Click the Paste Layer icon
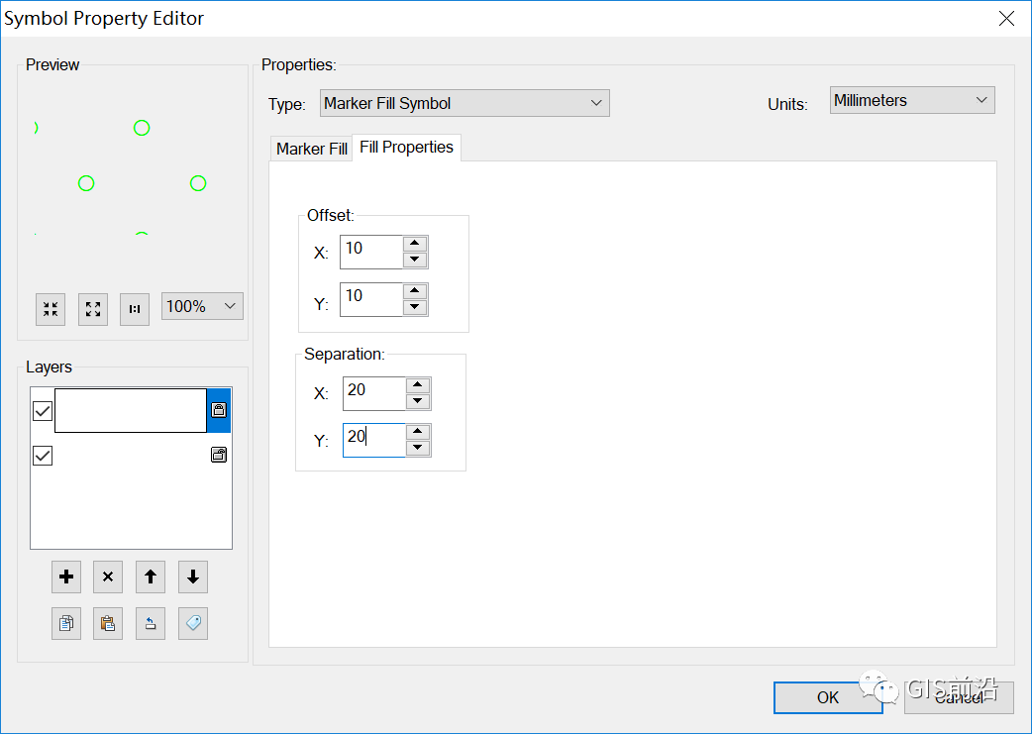The width and height of the screenshot is (1032, 734). (x=108, y=623)
